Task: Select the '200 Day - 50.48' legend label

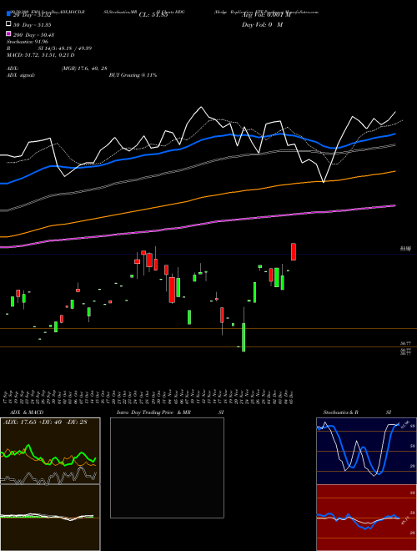Action: pyautogui.click(x=34, y=35)
